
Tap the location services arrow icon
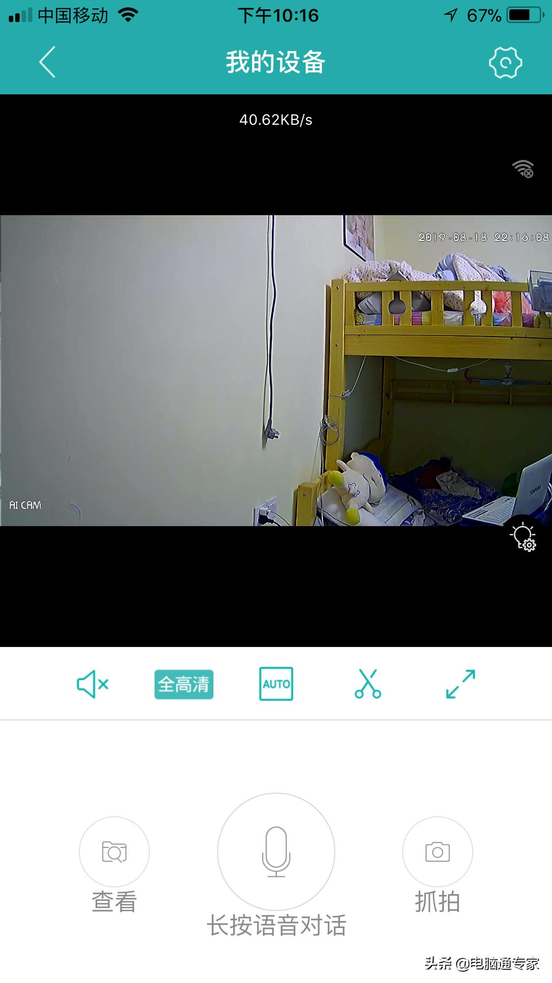point(450,16)
